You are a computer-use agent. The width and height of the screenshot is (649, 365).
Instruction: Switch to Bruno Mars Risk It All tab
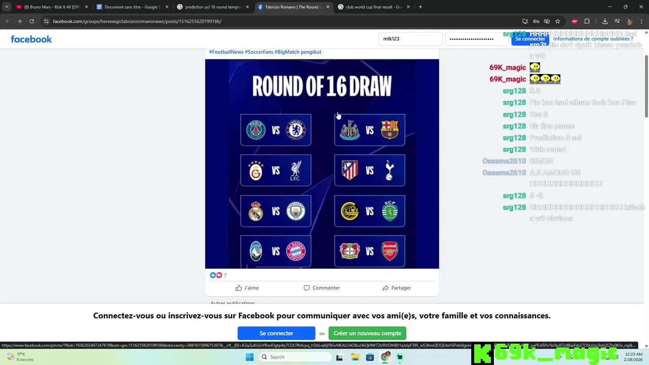(51, 7)
